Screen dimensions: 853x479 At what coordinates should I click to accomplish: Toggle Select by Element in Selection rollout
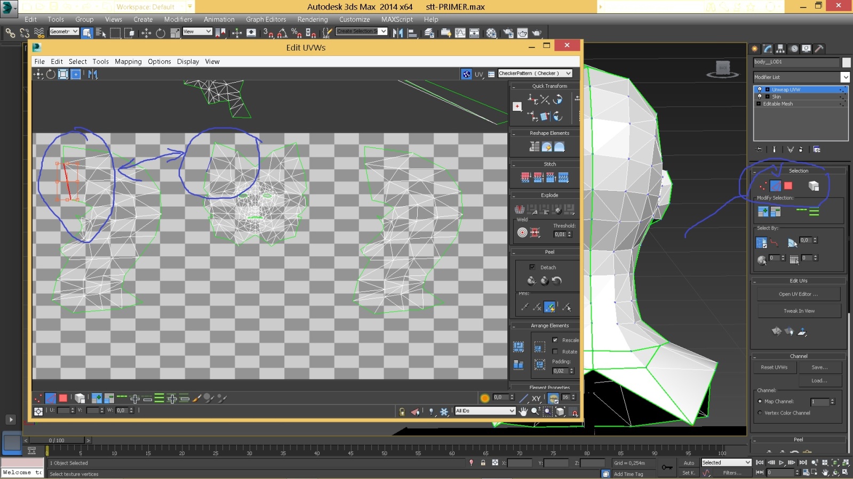[x=814, y=186]
